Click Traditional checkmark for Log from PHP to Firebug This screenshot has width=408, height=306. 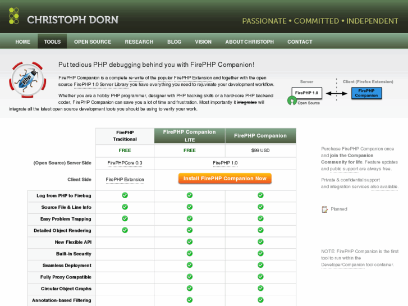coord(125,195)
